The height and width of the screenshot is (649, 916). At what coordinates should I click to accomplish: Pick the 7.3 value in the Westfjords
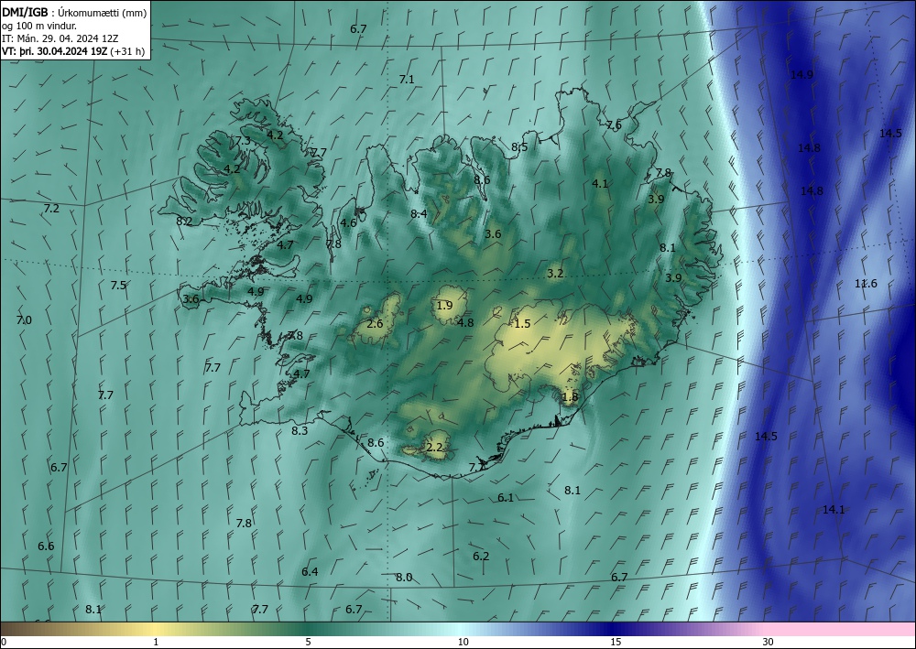click(243, 141)
